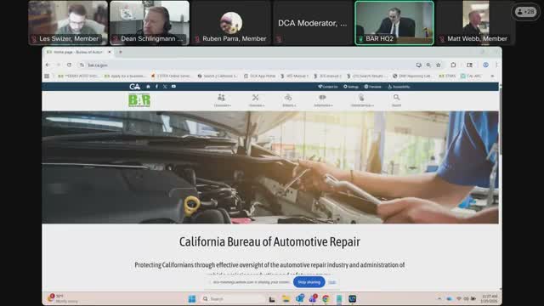Open the Contact Us link
The width and height of the screenshot is (544, 306).
[x=328, y=87]
